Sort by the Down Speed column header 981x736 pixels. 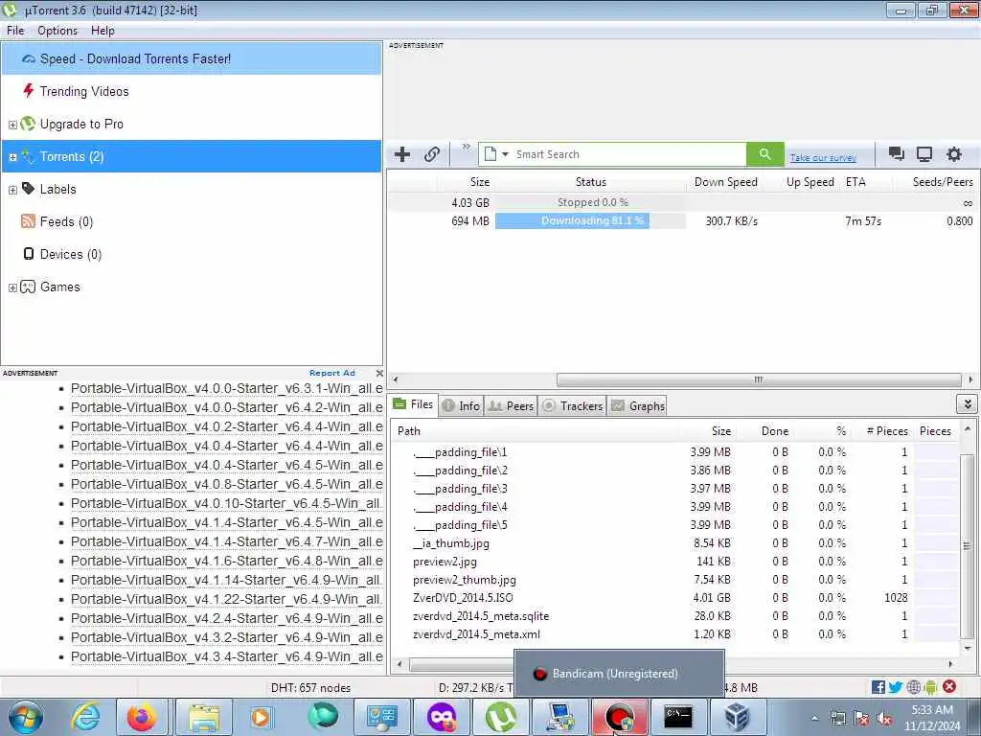[726, 181]
